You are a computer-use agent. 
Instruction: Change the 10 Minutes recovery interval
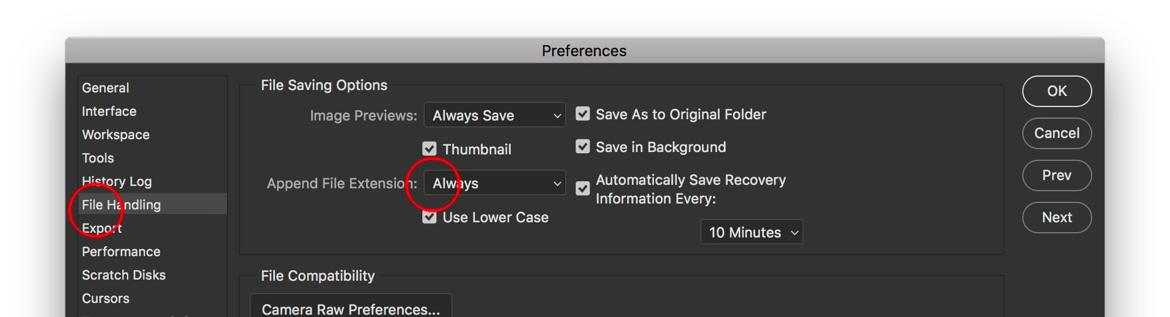click(x=752, y=232)
